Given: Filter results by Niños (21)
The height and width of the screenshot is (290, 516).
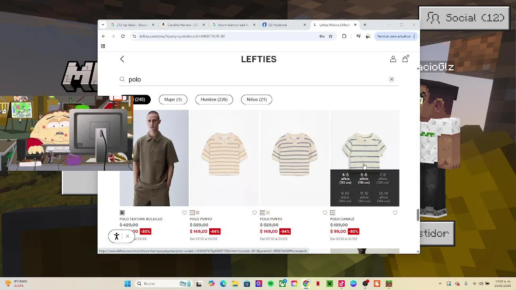Looking at the screenshot, I should (x=257, y=99).
